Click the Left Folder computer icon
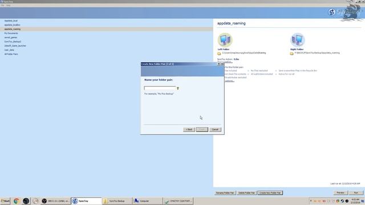Image resolution: width=365 pixels, height=205 pixels. click(225, 40)
